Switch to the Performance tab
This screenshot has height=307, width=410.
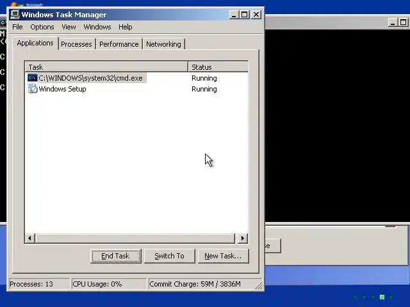point(119,44)
